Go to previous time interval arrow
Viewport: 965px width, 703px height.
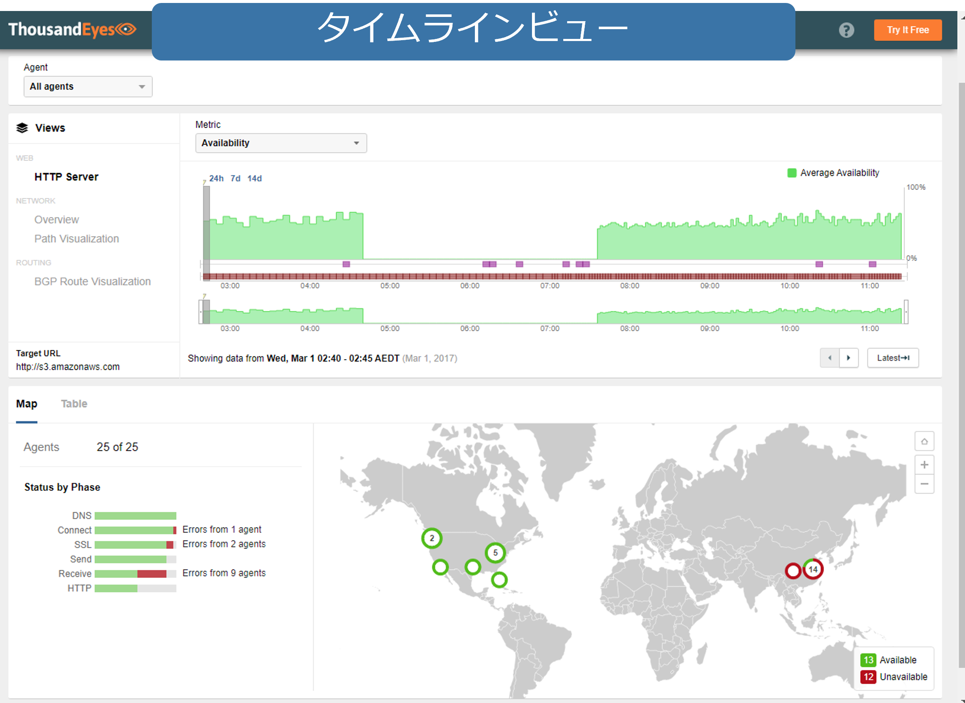click(829, 358)
